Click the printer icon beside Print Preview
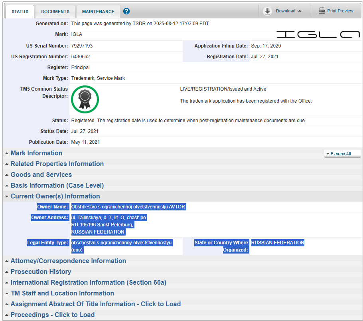The width and height of the screenshot is (363, 321). pos(322,11)
